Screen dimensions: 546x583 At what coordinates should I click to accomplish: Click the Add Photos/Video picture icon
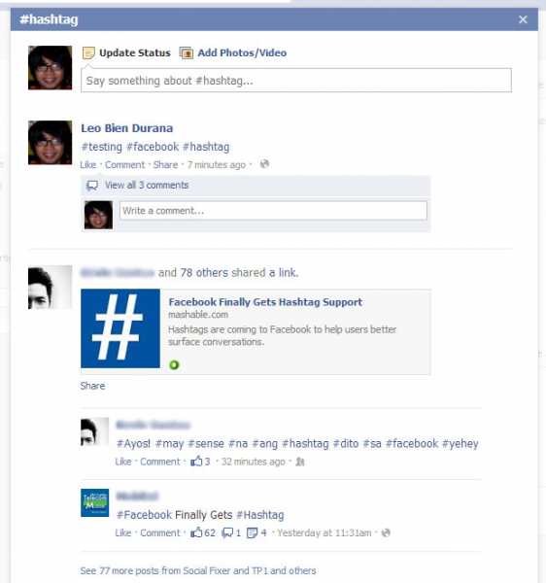coord(186,53)
